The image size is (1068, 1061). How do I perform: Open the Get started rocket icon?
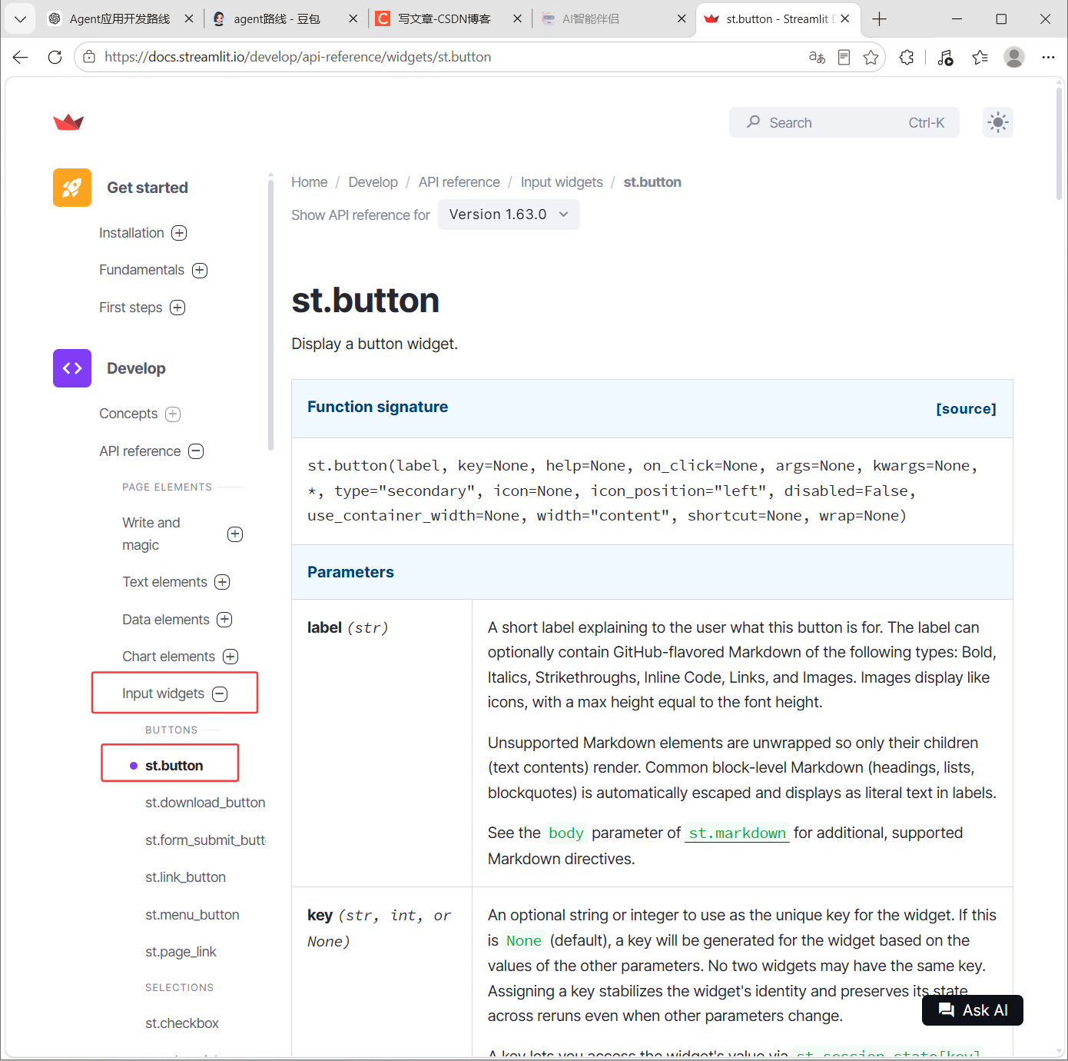[x=72, y=188]
